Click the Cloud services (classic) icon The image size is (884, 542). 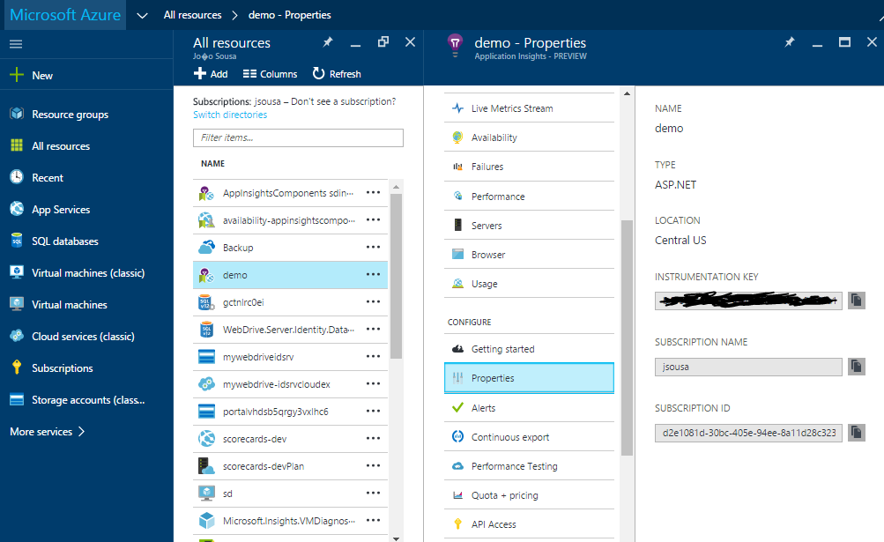[17, 336]
